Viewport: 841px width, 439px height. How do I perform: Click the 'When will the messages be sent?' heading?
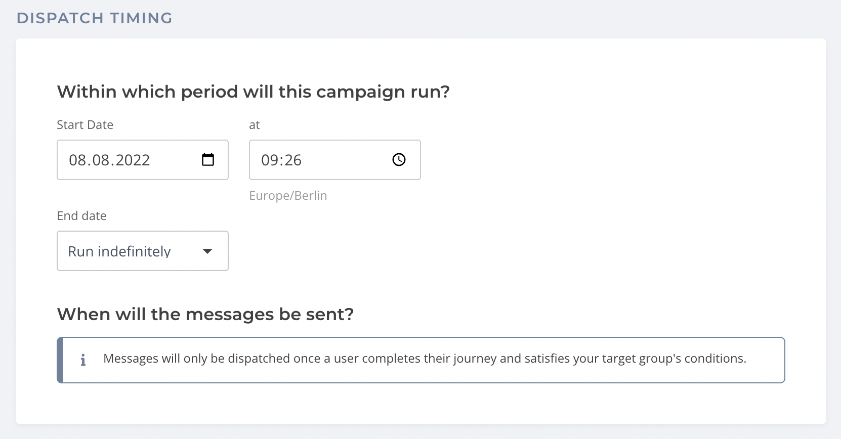tap(205, 315)
